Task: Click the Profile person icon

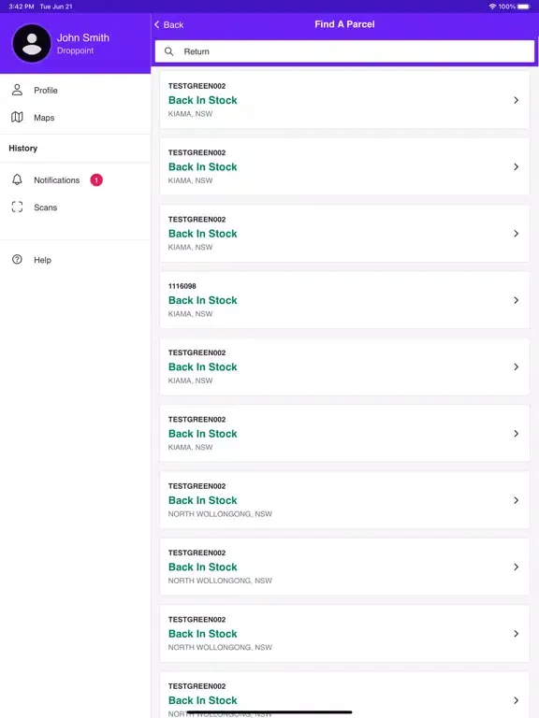Action: pos(17,90)
